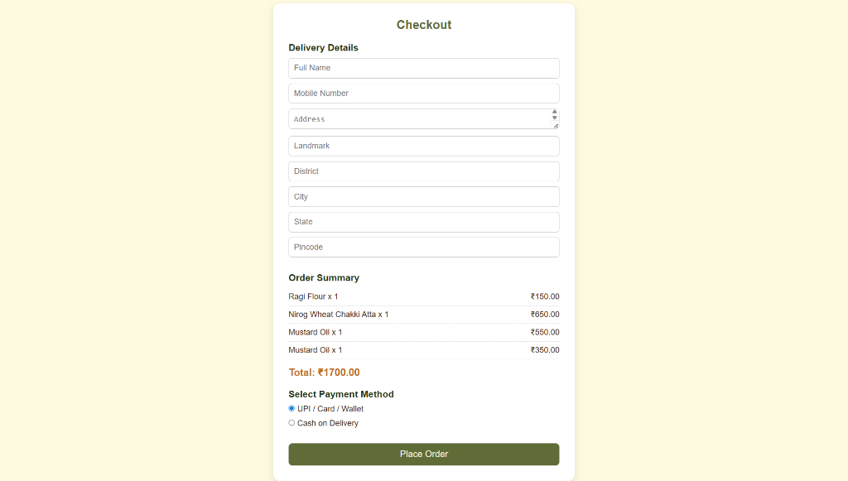
Task: Click the Full Name field
Action: point(423,68)
